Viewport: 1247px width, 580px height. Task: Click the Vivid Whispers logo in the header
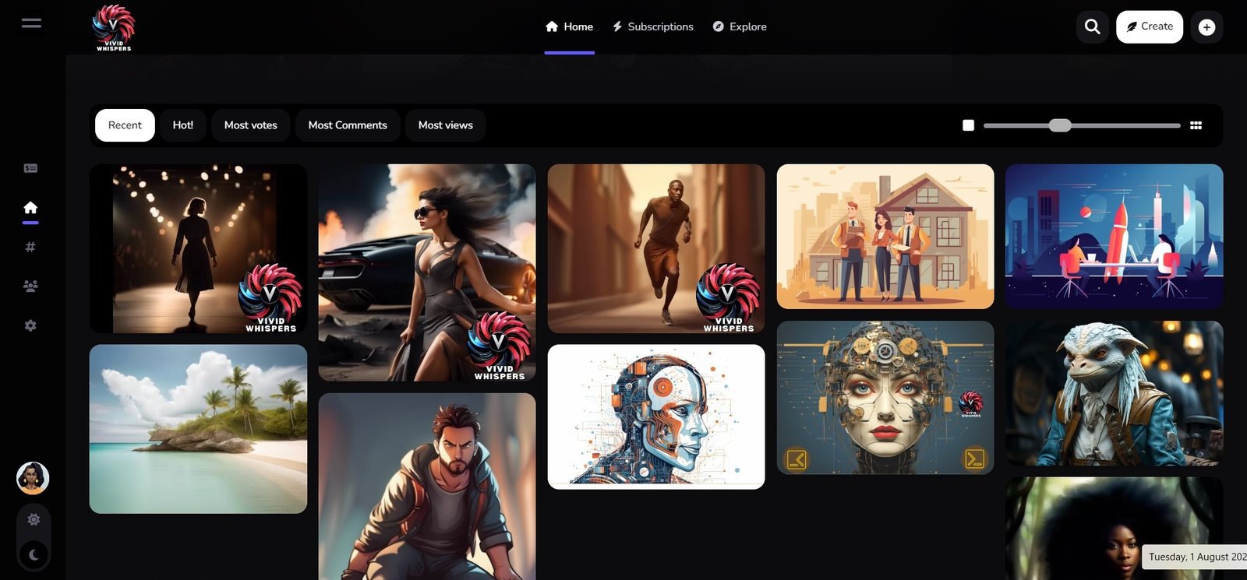(x=114, y=28)
